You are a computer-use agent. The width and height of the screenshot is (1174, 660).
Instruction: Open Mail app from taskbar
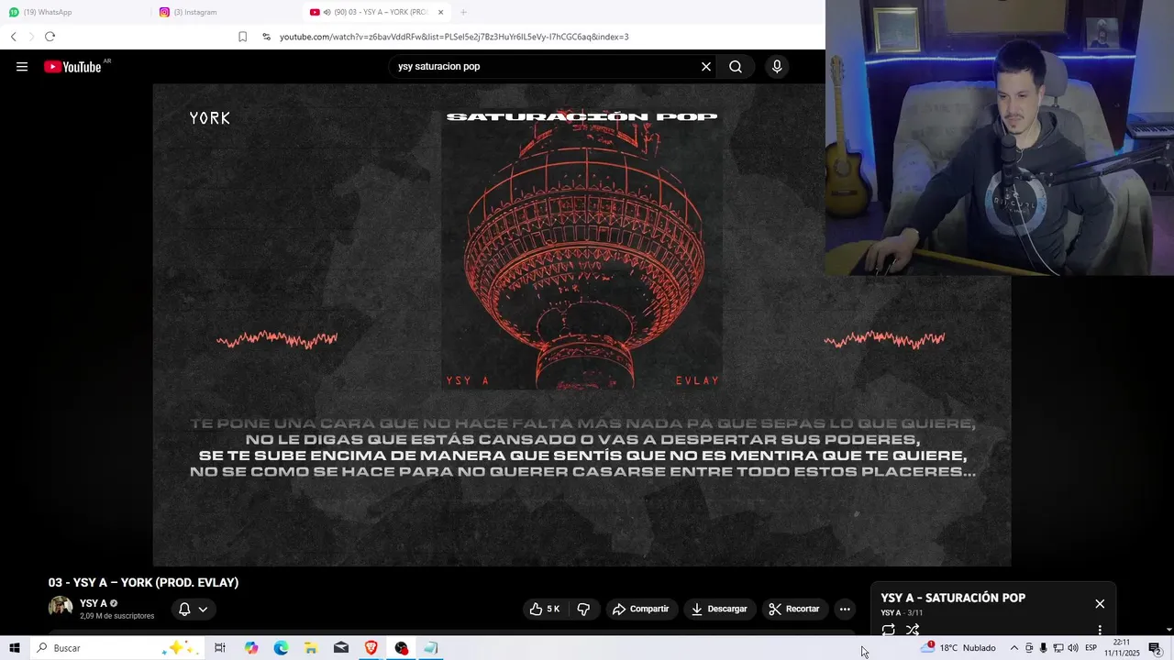[341, 648]
